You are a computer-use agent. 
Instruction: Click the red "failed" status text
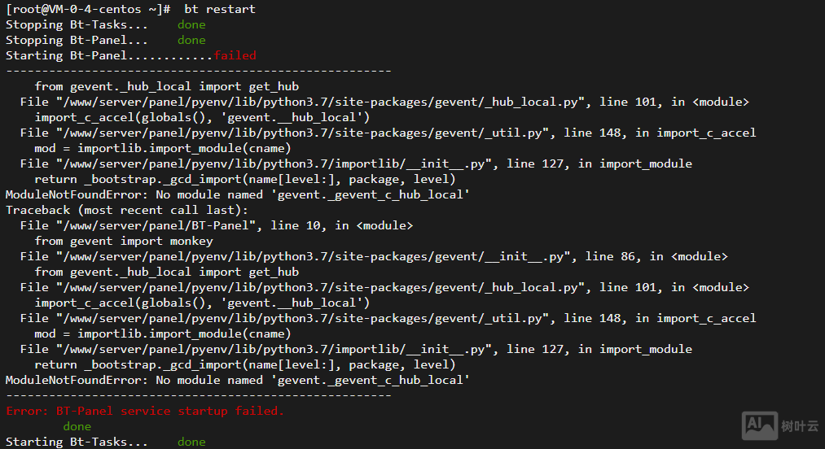point(235,55)
